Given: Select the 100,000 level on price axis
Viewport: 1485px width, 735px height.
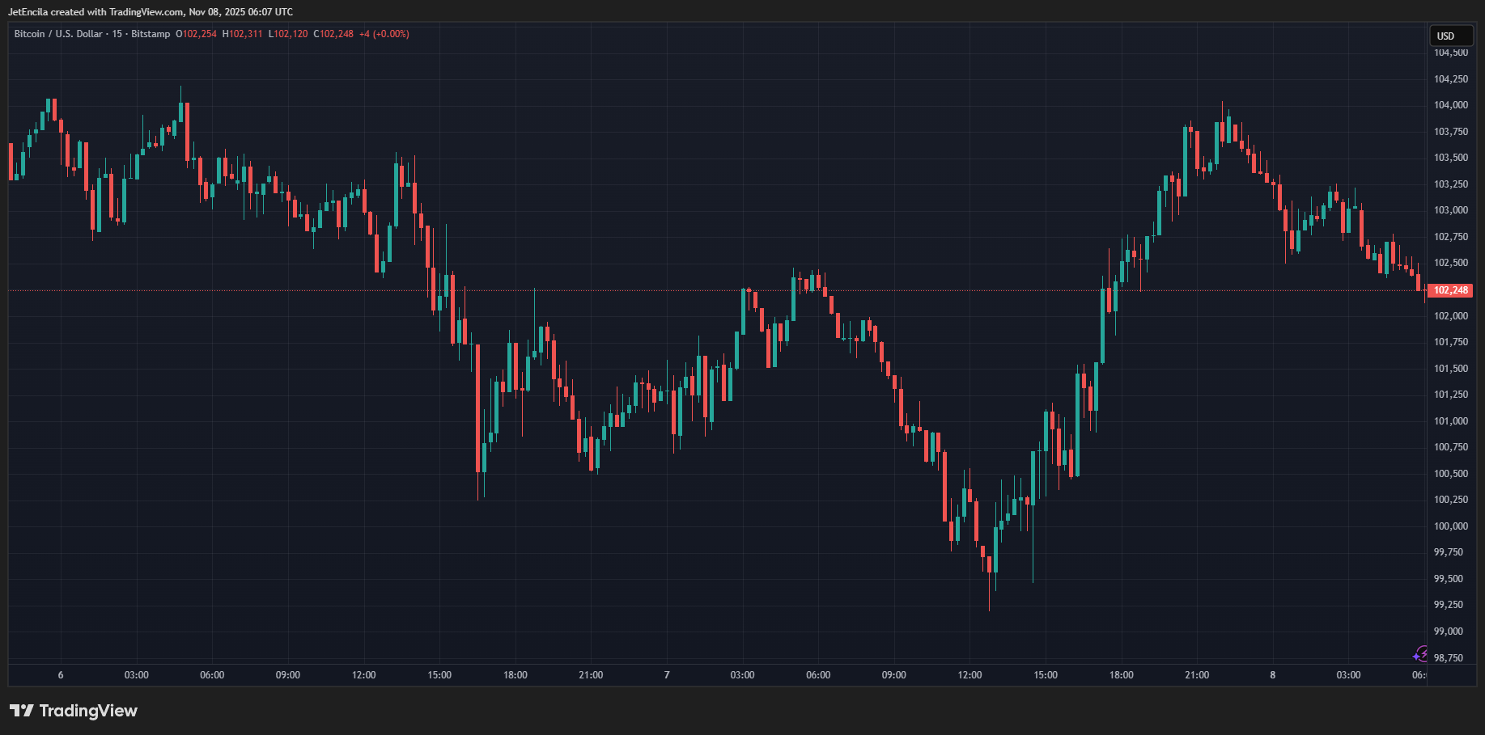Looking at the screenshot, I should point(1450,526).
